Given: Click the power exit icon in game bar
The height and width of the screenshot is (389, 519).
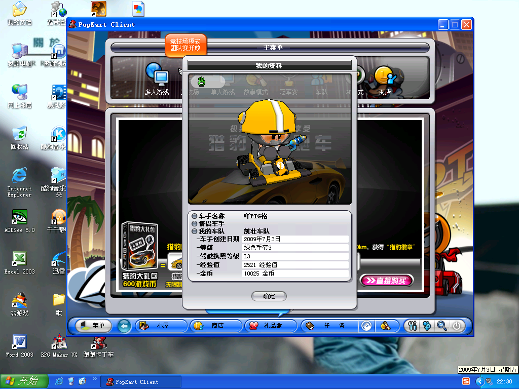Looking at the screenshot, I should point(457,326).
